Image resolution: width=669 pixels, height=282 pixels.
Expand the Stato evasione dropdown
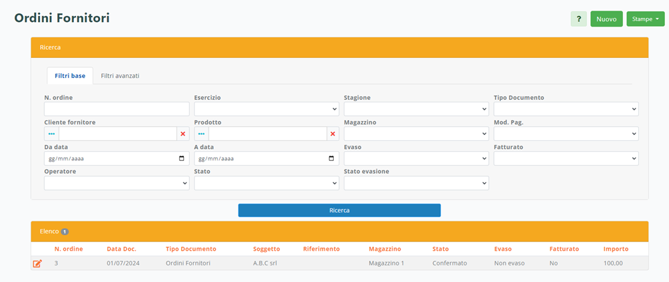(416, 183)
